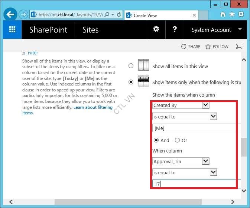The image size is (250, 208).
Task: Open the SharePoint app launcher grid
Action: coord(12,30)
